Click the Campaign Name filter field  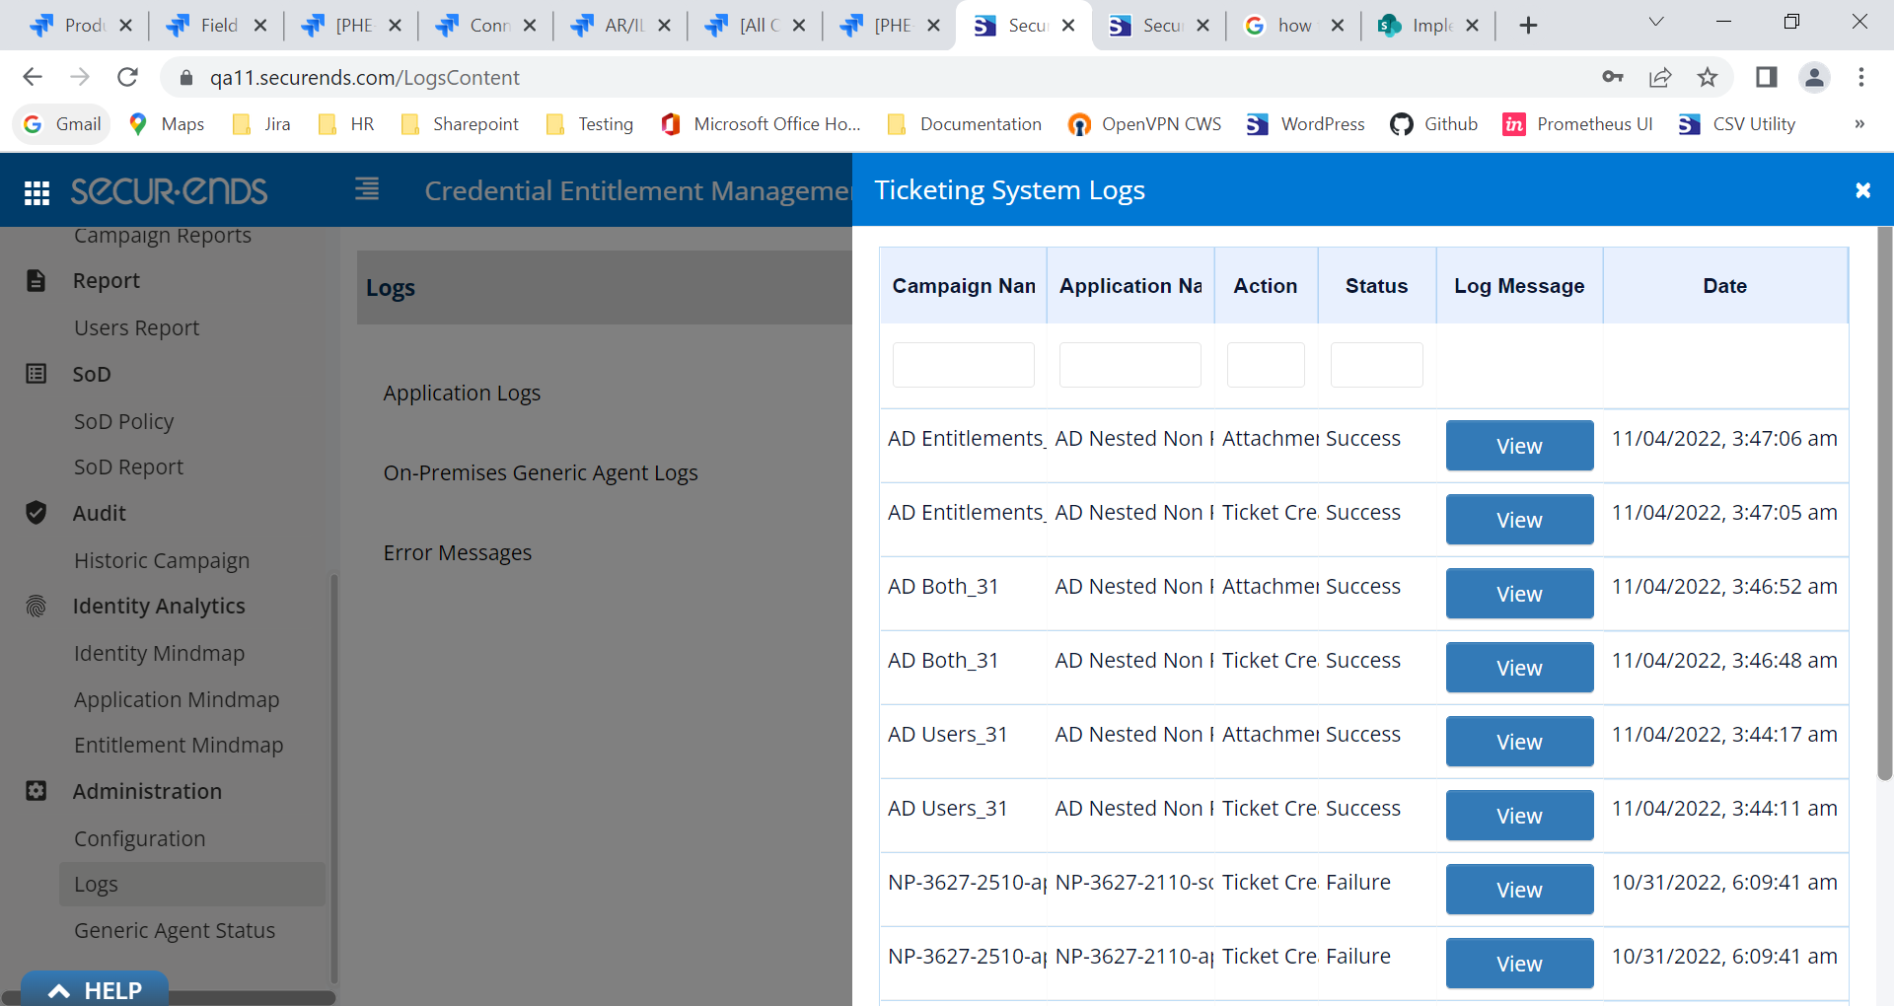point(962,364)
